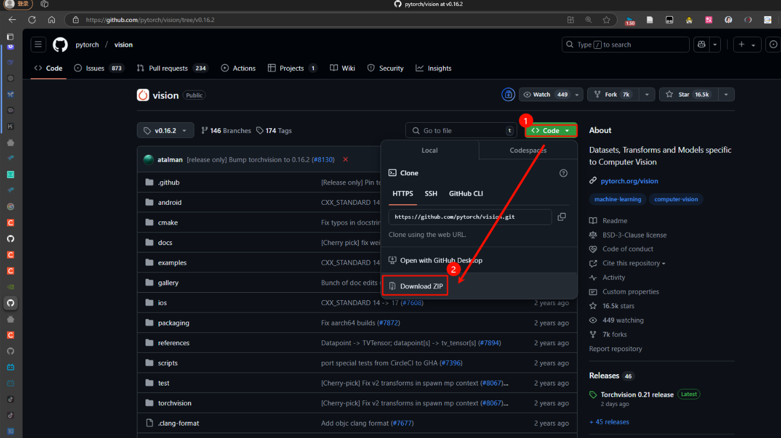Open the + 45 releases link
781x438 pixels.
tap(609, 422)
